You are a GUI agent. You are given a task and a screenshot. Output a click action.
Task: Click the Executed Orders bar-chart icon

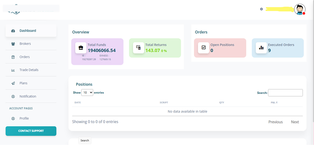pos(261,48)
